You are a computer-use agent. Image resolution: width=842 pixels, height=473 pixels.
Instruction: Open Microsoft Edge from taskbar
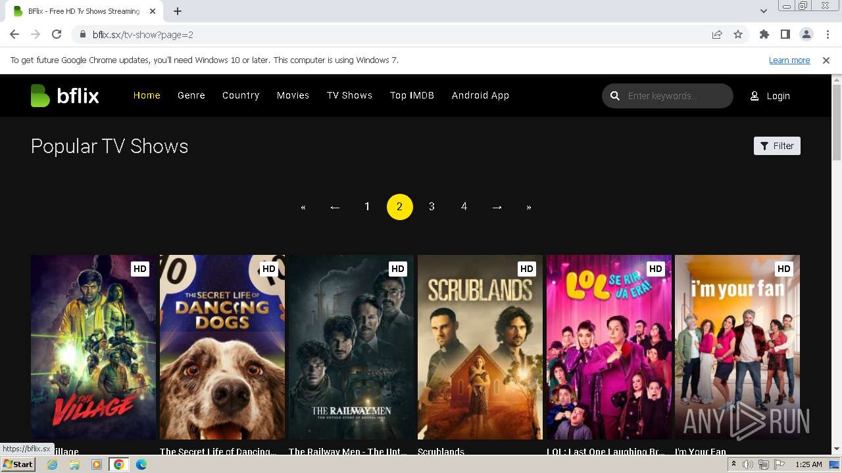141,464
